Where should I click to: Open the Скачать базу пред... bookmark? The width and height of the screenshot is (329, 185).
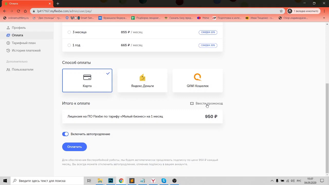[x=179, y=18]
